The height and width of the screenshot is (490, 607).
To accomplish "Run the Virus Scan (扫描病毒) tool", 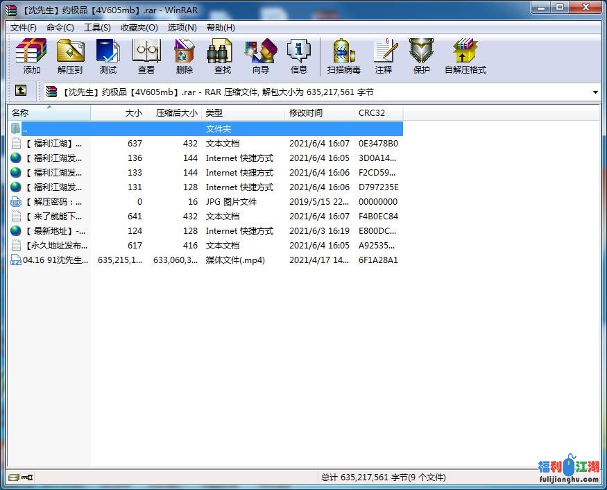I will point(343,56).
